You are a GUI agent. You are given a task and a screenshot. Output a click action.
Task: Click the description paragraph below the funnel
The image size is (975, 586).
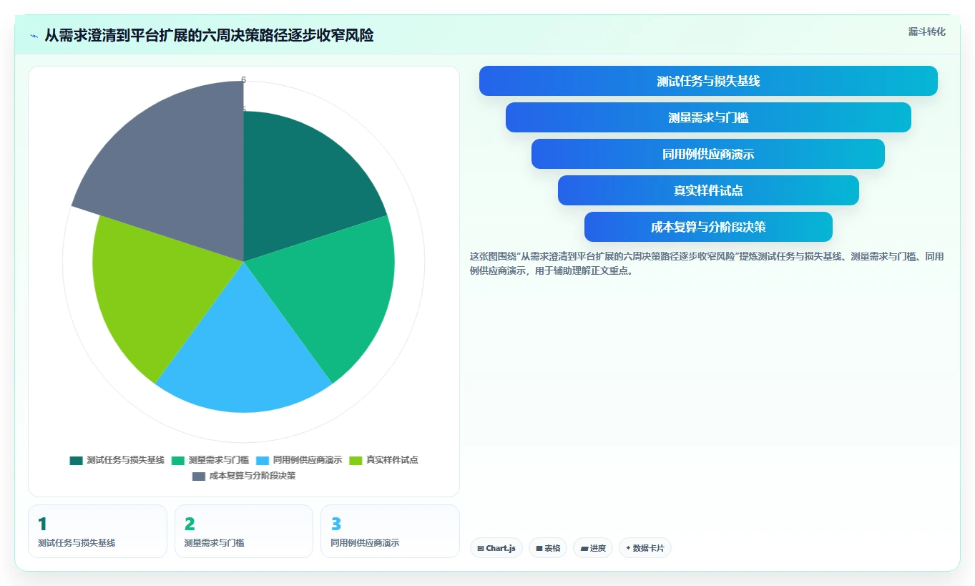tap(707, 263)
